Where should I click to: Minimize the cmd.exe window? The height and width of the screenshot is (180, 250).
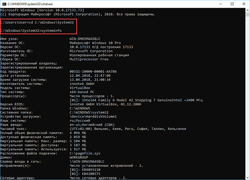point(220,4)
